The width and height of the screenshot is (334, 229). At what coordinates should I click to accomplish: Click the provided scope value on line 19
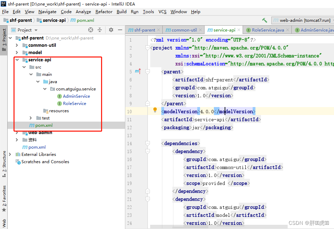pyautogui.click(x=214, y=183)
